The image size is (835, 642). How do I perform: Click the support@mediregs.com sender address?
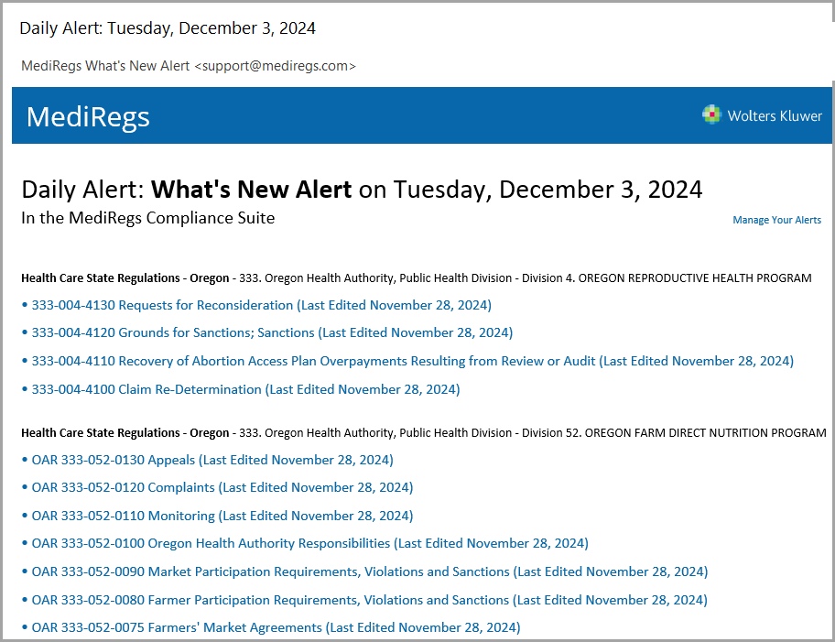[x=275, y=66]
